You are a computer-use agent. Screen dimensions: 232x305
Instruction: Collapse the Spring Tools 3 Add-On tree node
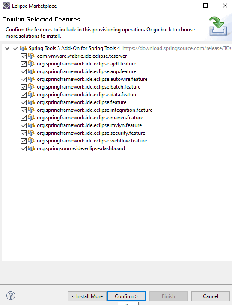click(7, 48)
